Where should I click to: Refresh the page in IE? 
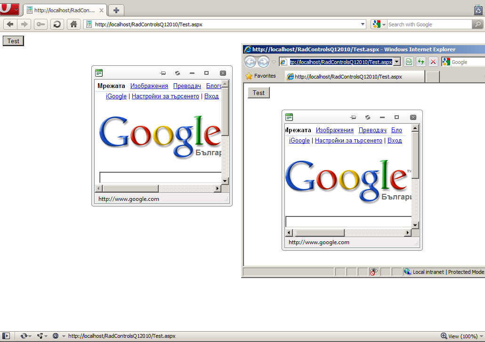[x=420, y=62]
